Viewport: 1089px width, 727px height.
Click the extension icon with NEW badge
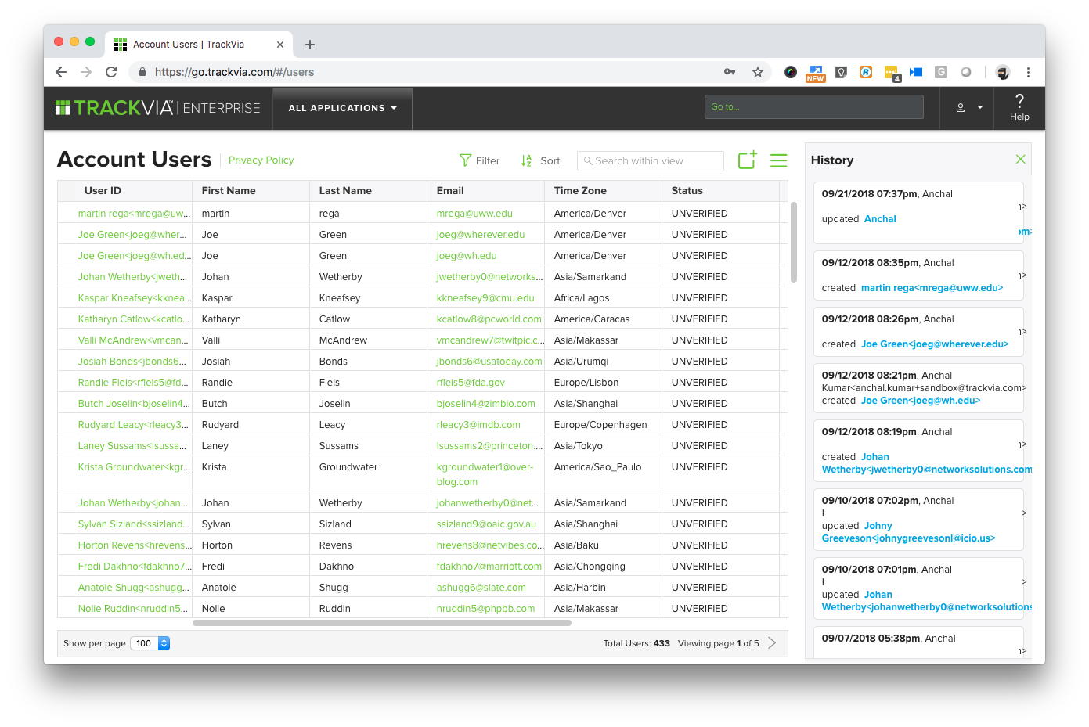(816, 73)
